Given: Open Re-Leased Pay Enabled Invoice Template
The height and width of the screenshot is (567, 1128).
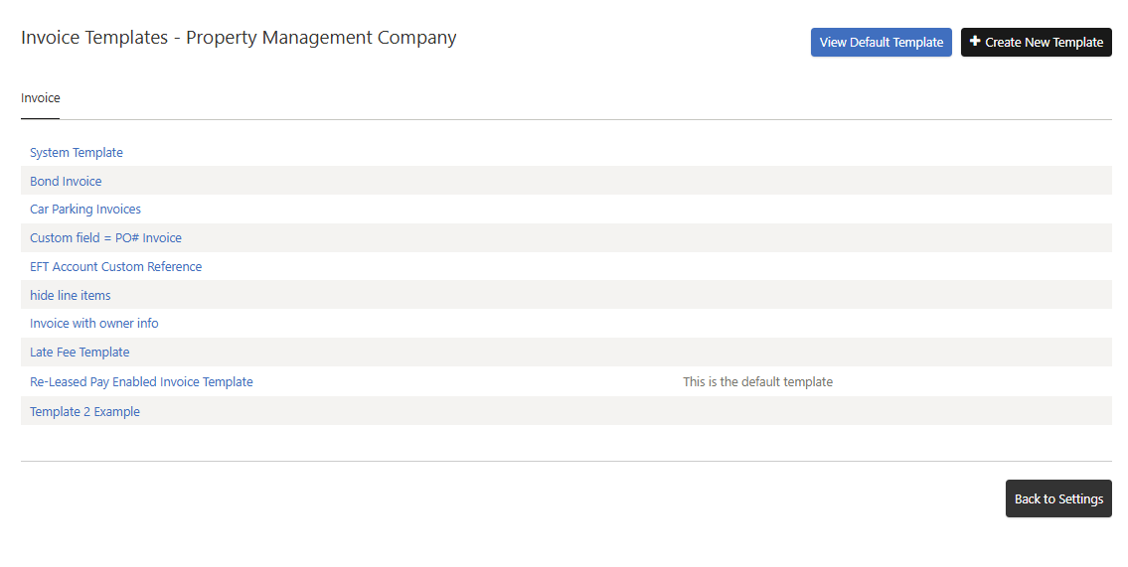Looking at the screenshot, I should 141,382.
